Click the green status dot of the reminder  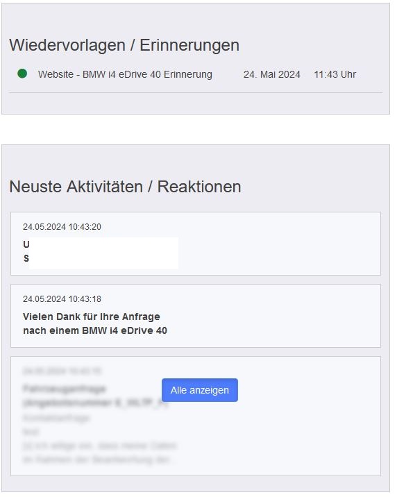tap(22, 74)
